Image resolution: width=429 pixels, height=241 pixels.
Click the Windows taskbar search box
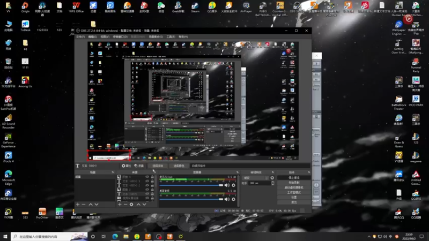click(49, 237)
